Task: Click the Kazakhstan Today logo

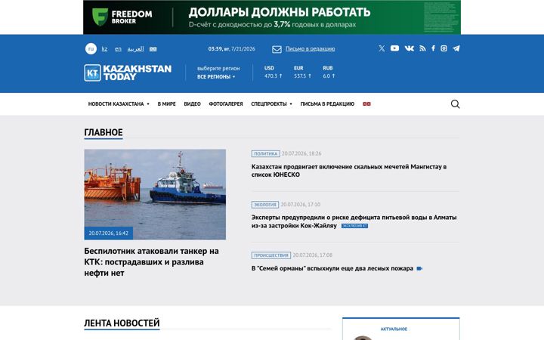Action: click(x=128, y=73)
